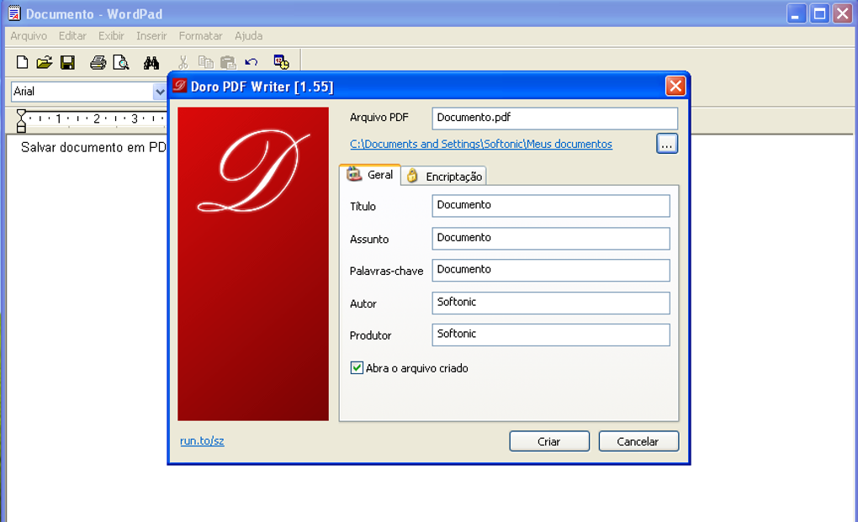Viewport: 858px width, 522px height.
Task: Click the Doro icon in dialog title bar
Action: pos(179,86)
